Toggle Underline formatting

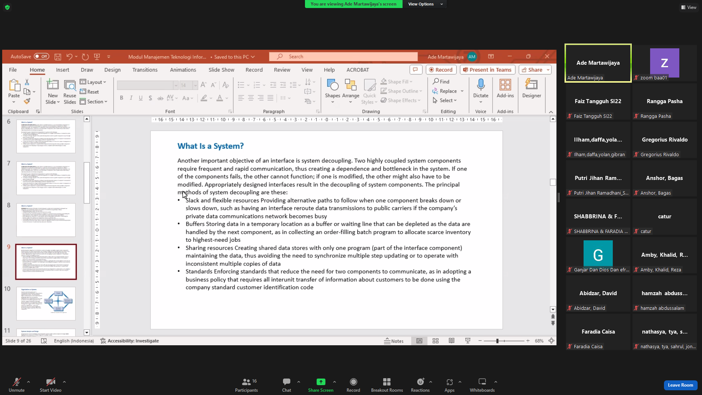pos(141,98)
